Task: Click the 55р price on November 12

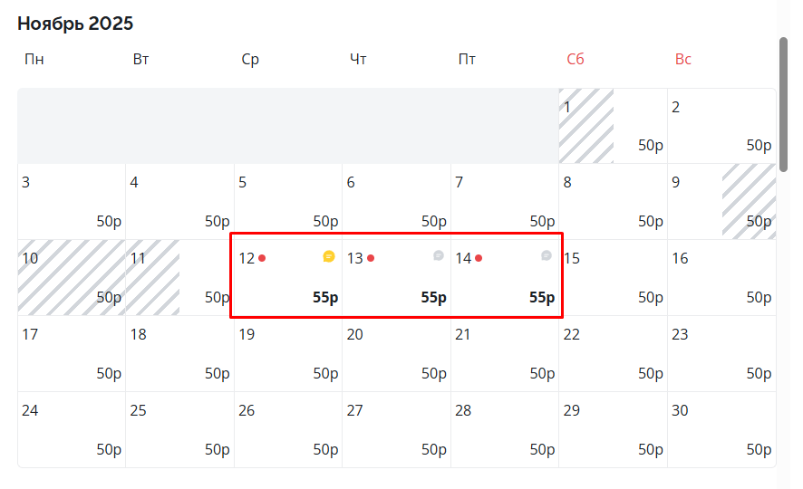Action: point(325,297)
